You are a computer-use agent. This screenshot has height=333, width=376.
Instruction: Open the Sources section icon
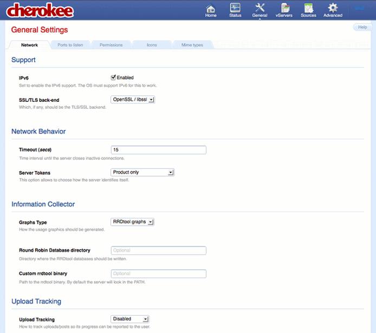(x=308, y=9)
